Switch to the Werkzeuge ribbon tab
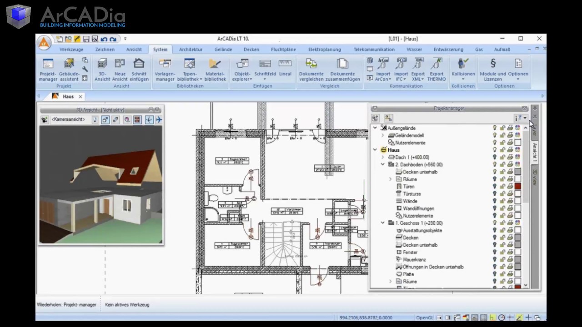 pyautogui.click(x=71, y=50)
